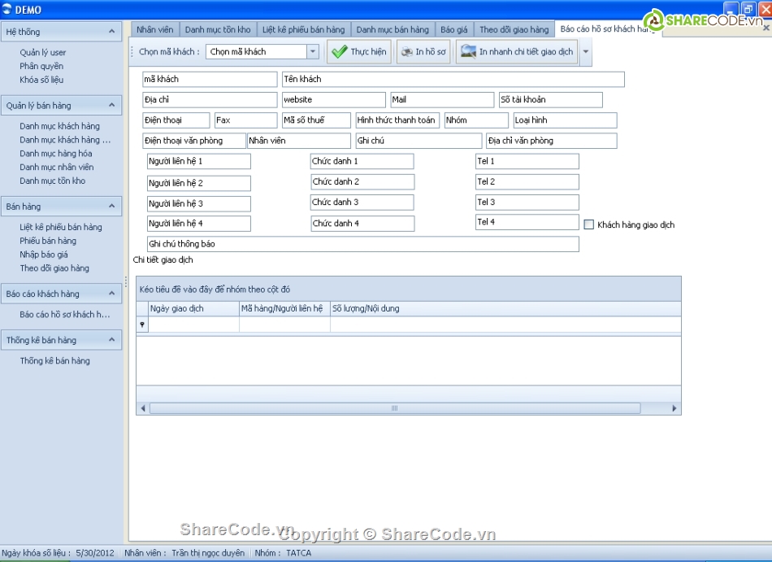Screen dimensions: 772x562
Task: Open Danh mục nhân viên link
Action: (57, 168)
